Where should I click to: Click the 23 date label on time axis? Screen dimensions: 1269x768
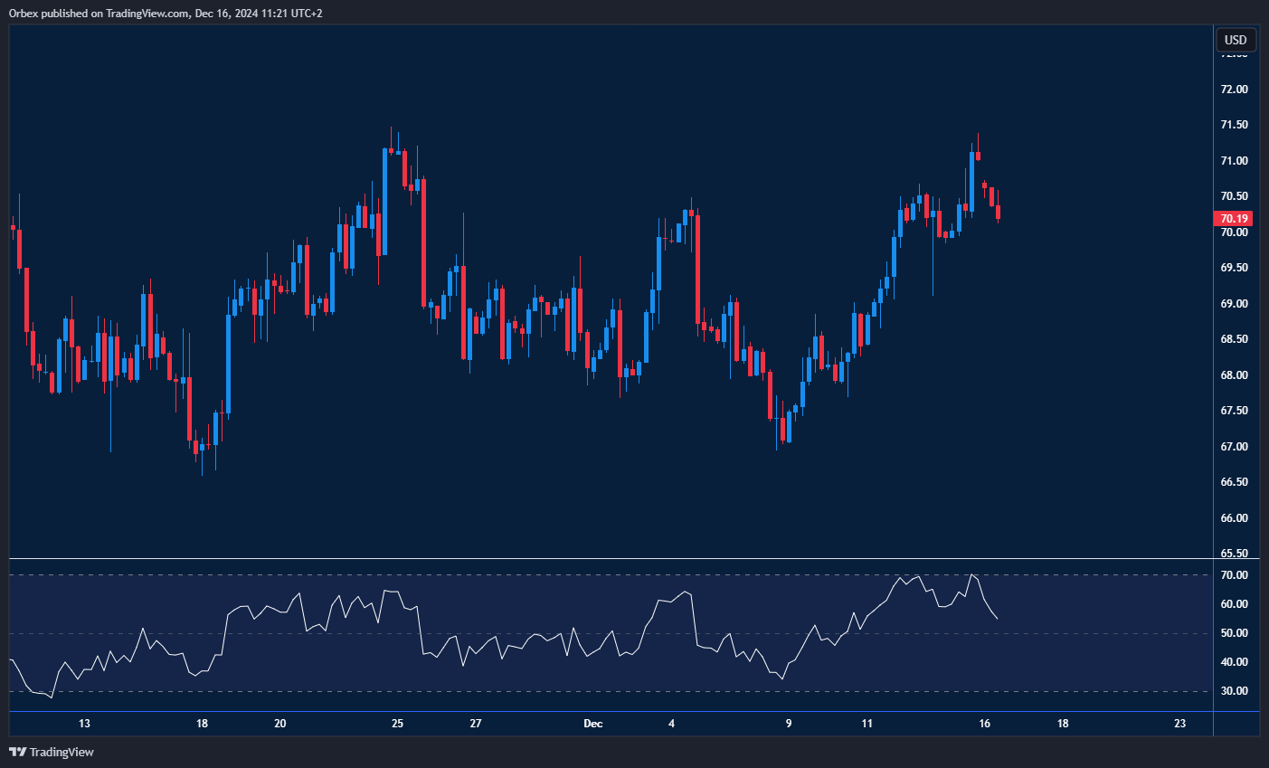click(1179, 724)
